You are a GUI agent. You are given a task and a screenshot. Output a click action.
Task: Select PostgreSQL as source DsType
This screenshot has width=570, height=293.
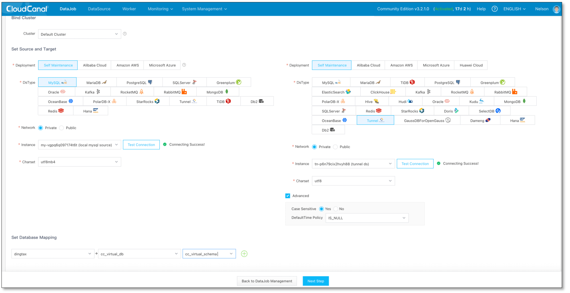pyautogui.click(x=139, y=83)
